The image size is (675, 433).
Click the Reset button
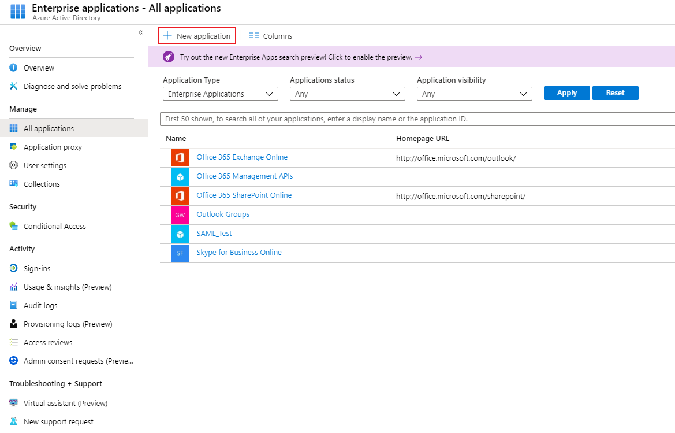[615, 93]
